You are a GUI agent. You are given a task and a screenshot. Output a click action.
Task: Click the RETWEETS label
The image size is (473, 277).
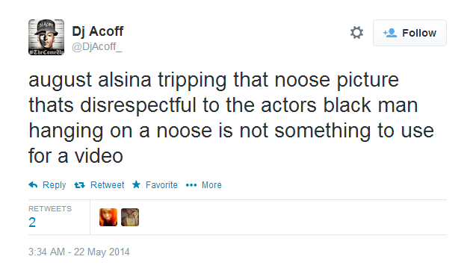coord(50,208)
